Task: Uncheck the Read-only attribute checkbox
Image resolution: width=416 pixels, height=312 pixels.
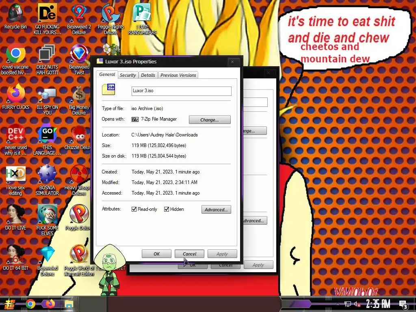Action: point(134,209)
